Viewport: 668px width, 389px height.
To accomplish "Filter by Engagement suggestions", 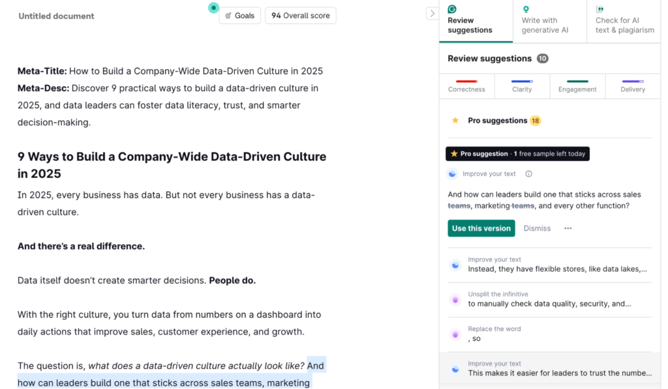I will pyautogui.click(x=577, y=86).
